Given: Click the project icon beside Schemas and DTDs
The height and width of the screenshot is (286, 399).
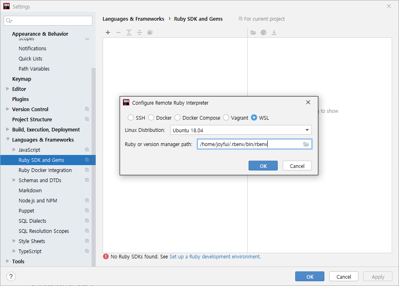Looking at the screenshot, I should [x=87, y=180].
